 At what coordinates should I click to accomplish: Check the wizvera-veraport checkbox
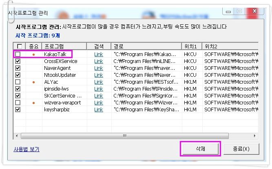point(18,103)
